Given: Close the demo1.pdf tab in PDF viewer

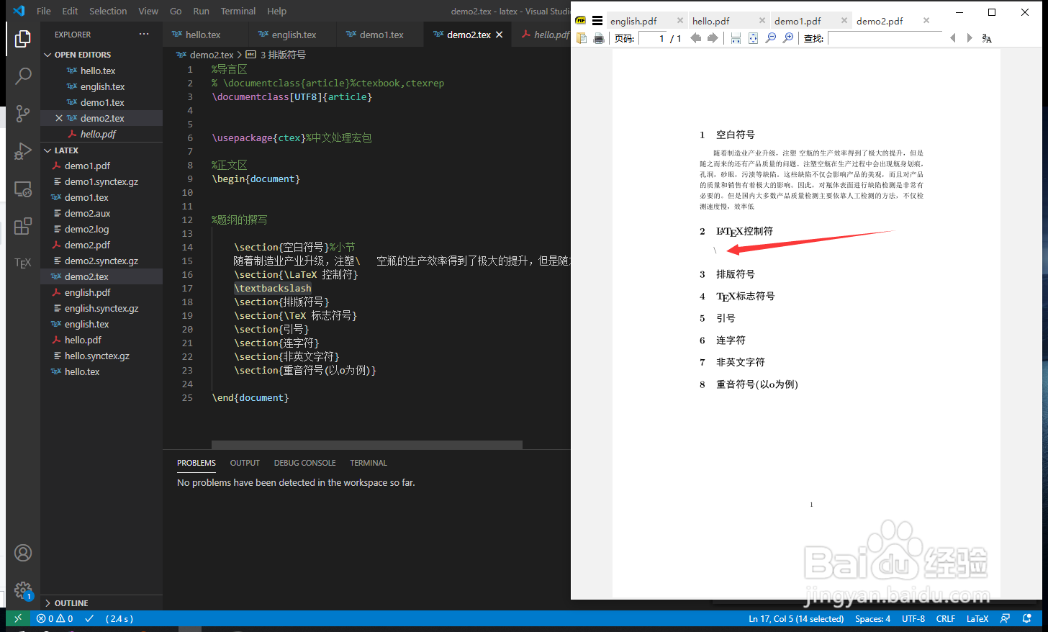Looking at the screenshot, I should point(844,20).
